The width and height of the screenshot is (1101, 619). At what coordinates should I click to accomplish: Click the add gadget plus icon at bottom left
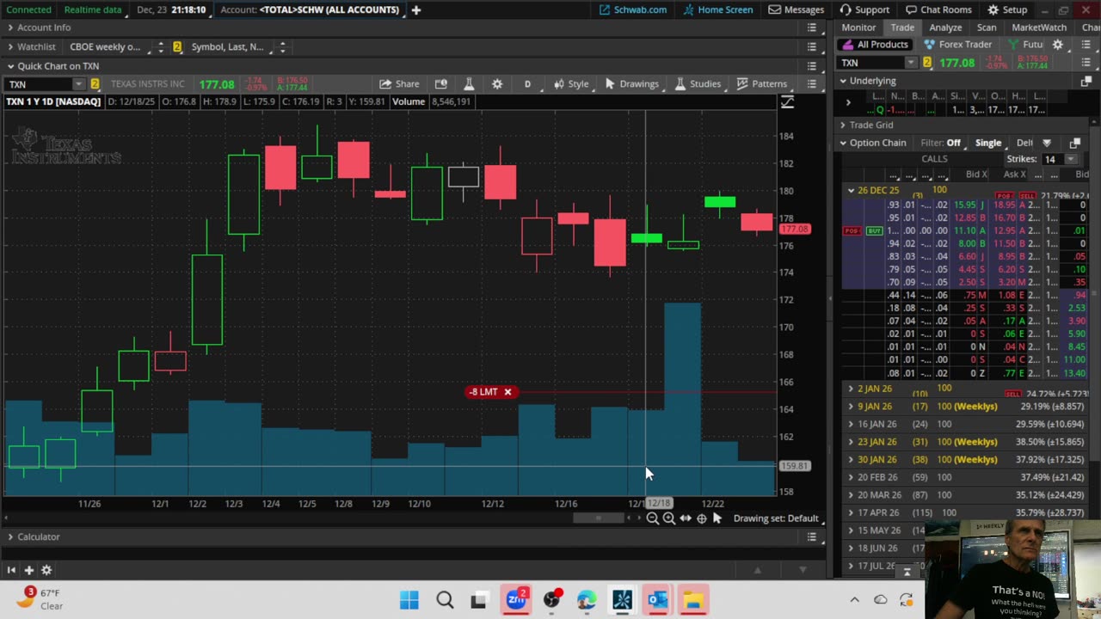click(28, 570)
